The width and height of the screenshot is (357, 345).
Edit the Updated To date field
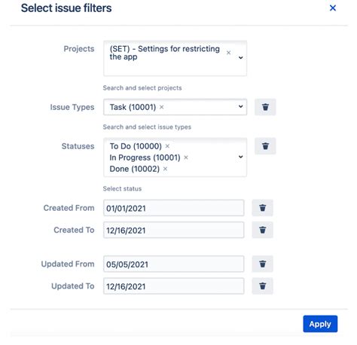point(173,286)
